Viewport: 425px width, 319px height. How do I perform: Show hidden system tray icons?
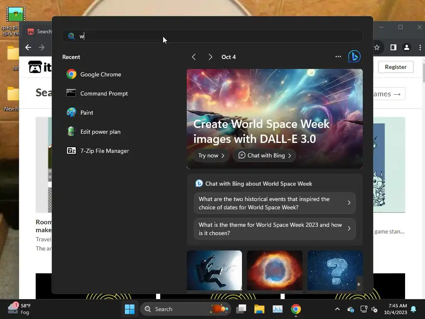click(x=337, y=309)
